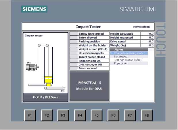Toggle Entry allowed indicator
Screen dimensions: 178x130
(74, 38)
